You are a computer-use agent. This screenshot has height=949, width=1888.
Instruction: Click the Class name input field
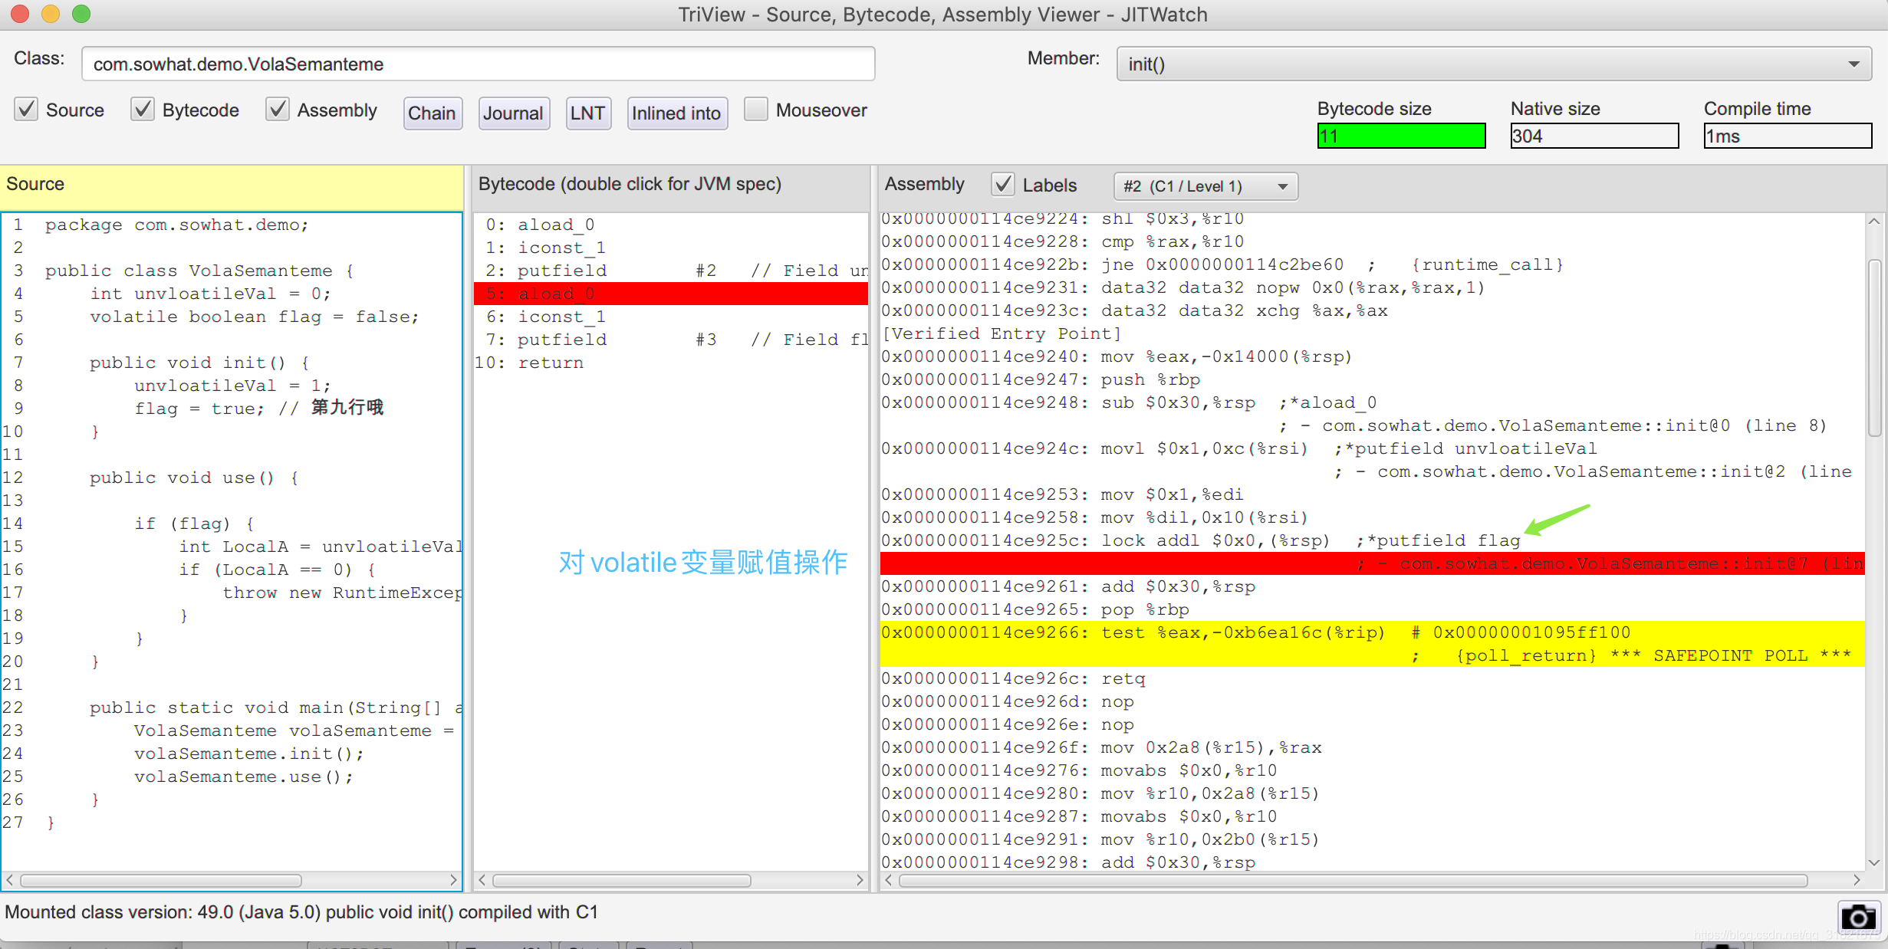click(x=478, y=64)
